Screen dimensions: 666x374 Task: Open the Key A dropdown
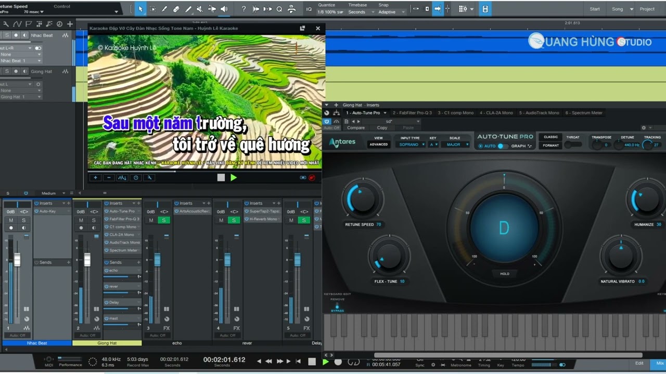pyautogui.click(x=433, y=144)
